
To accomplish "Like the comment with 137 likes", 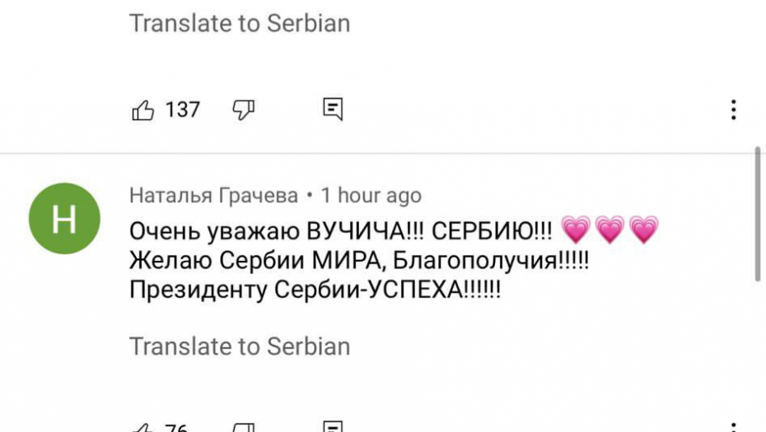I will pyautogui.click(x=143, y=109).
